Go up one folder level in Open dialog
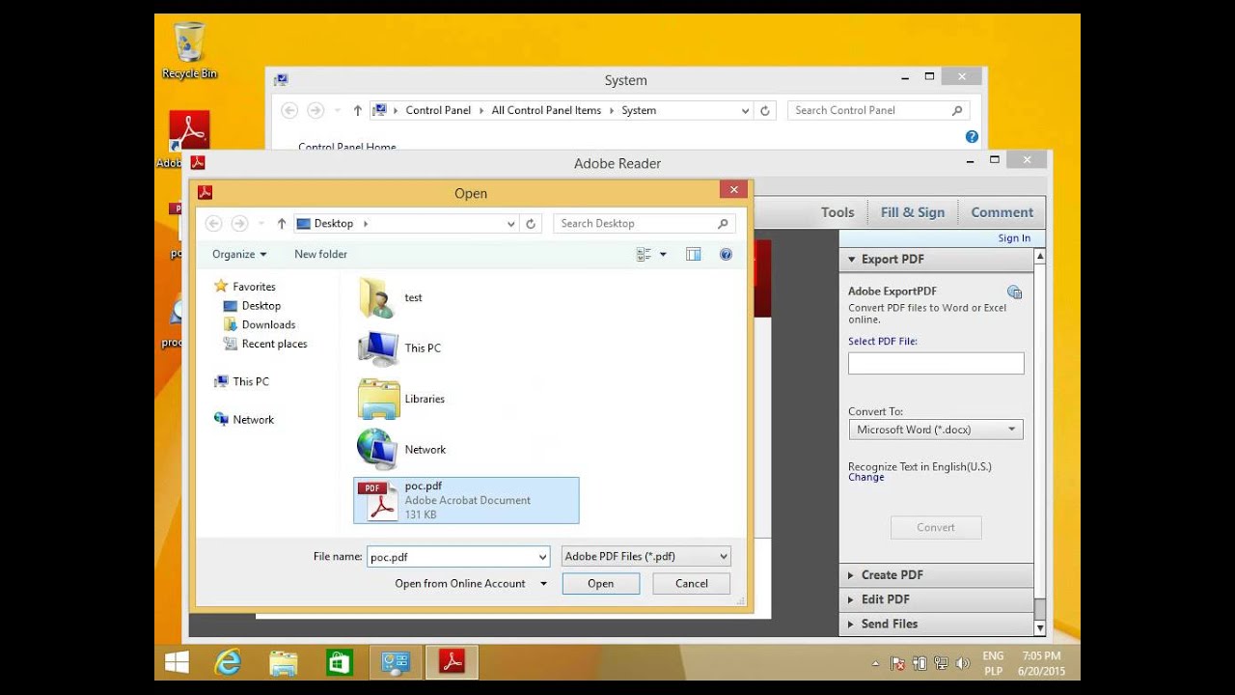The height and width of the screenshot is (695, 1235). pos(282,223)
